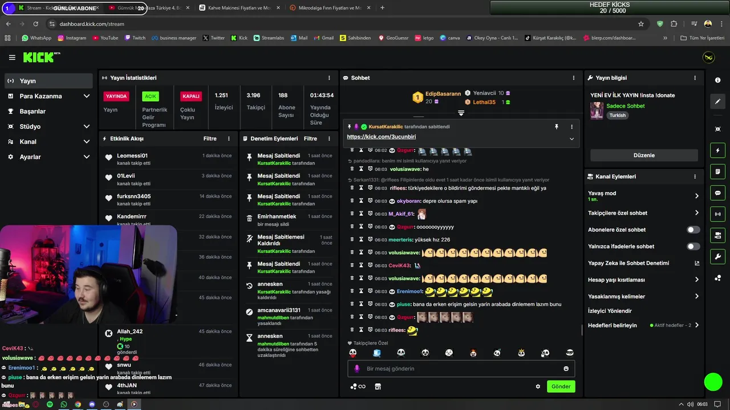Open Yayın İstatistikleri three-dot menu
Image resolution: width=730 pixels, height=410 pixels.
(x=329, y=77)
